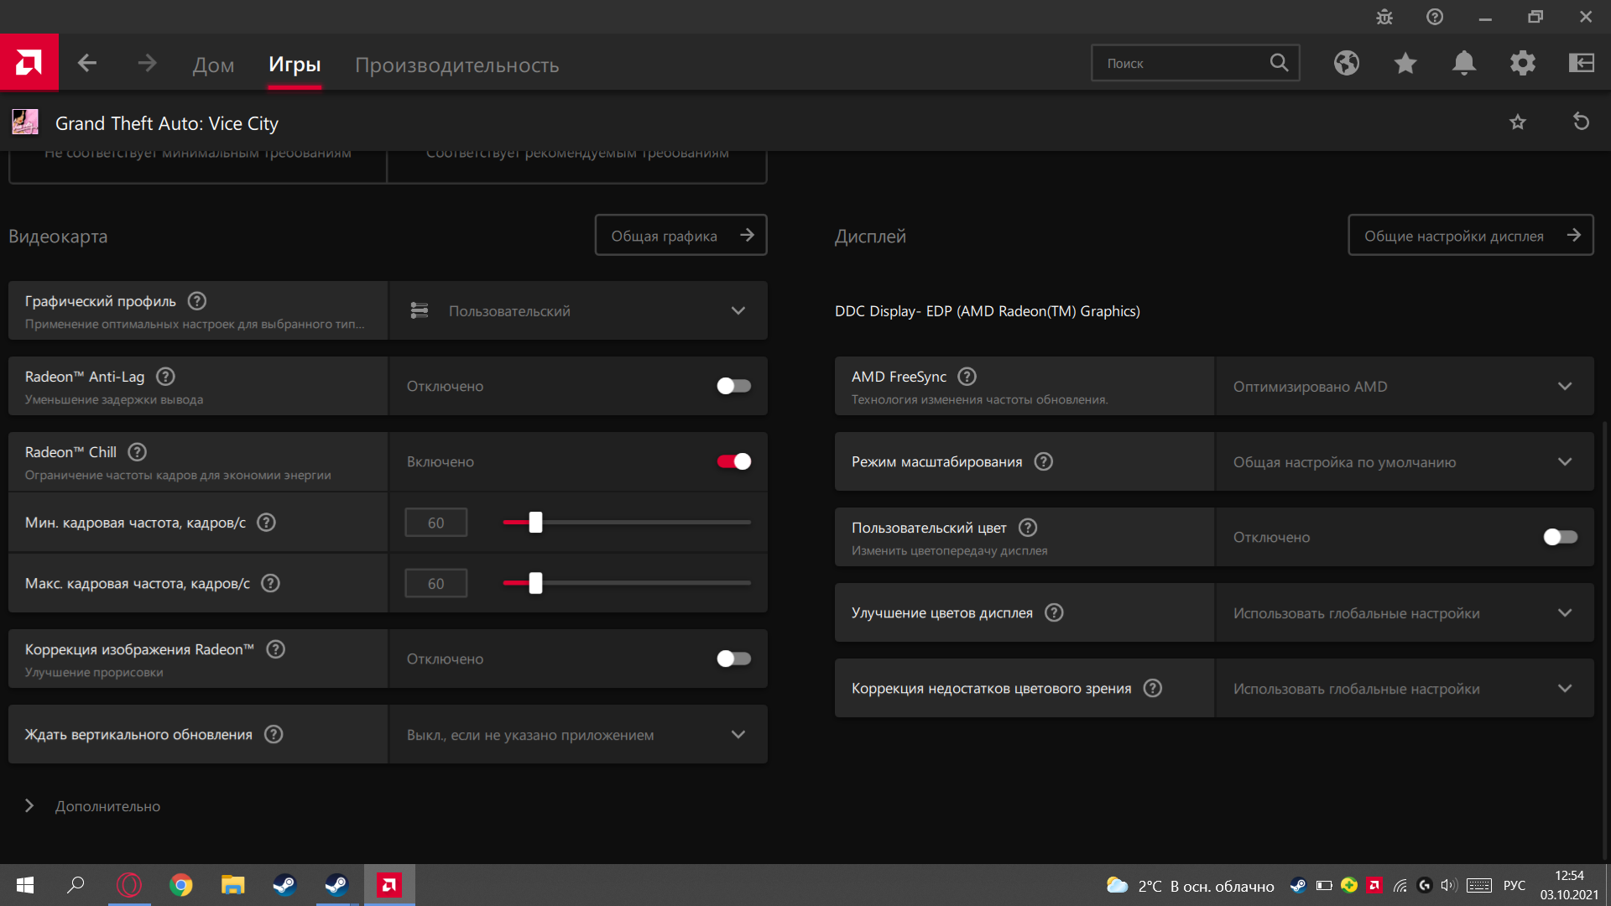Image resolution: width=1611 pixels, height=906 pixels.
Task: Show help for Режим масштабирования
Action: [1044, 461]
